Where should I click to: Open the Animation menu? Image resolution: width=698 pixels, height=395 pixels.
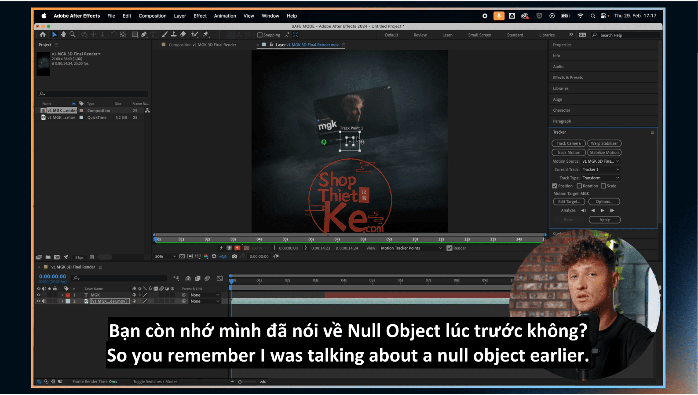click(225, 16)
